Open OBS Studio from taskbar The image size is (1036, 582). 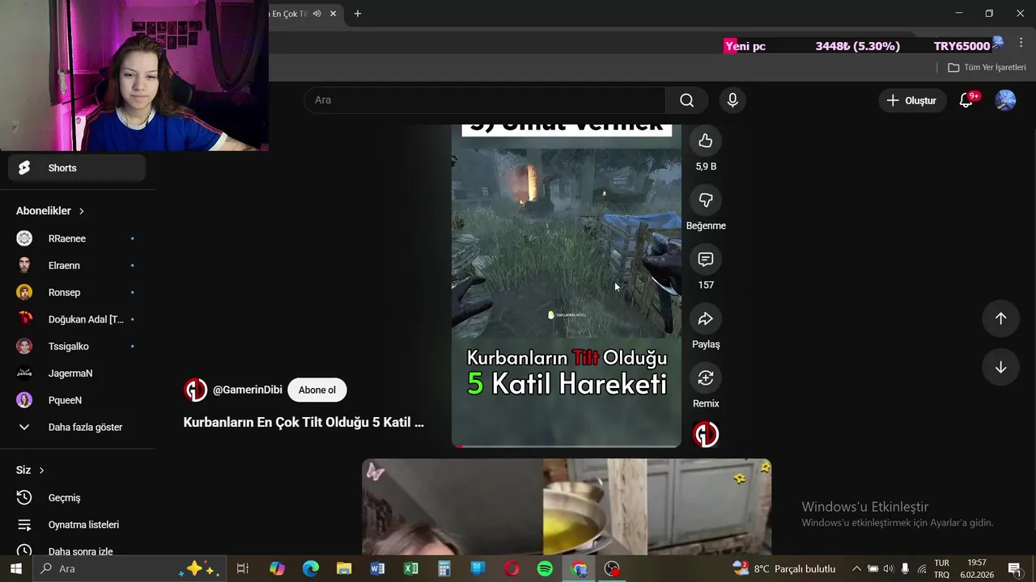click(612, 569)
